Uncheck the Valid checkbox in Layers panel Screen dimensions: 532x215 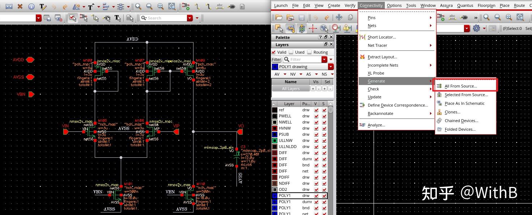[x=274, y=52]
